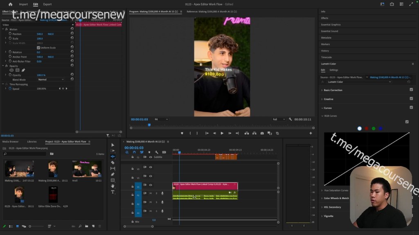This screenshot has width=419, height=235.
Task: Open the Fit zoom level dropdown
Action: (161, 120)
